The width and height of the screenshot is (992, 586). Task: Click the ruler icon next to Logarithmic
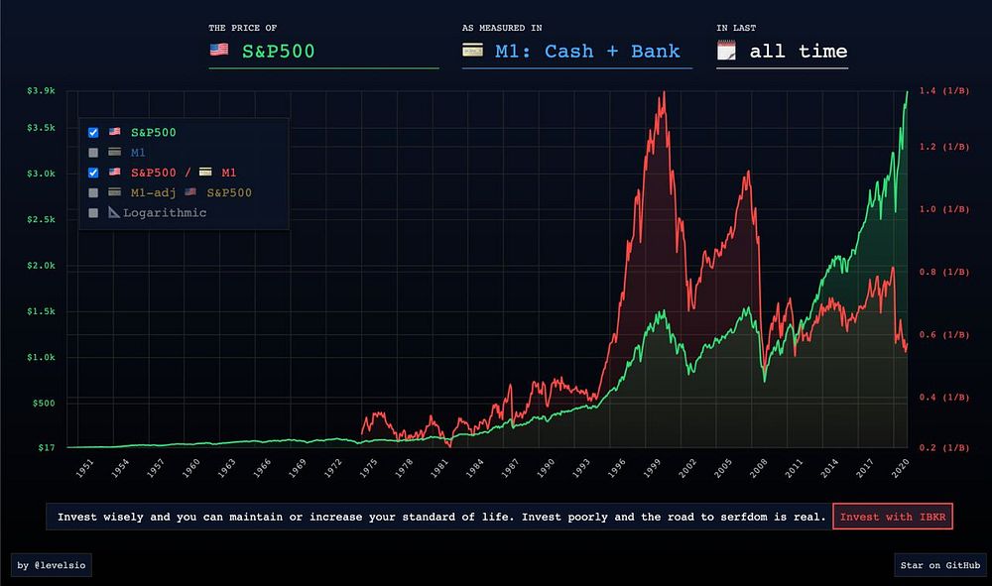coord(114,212)
